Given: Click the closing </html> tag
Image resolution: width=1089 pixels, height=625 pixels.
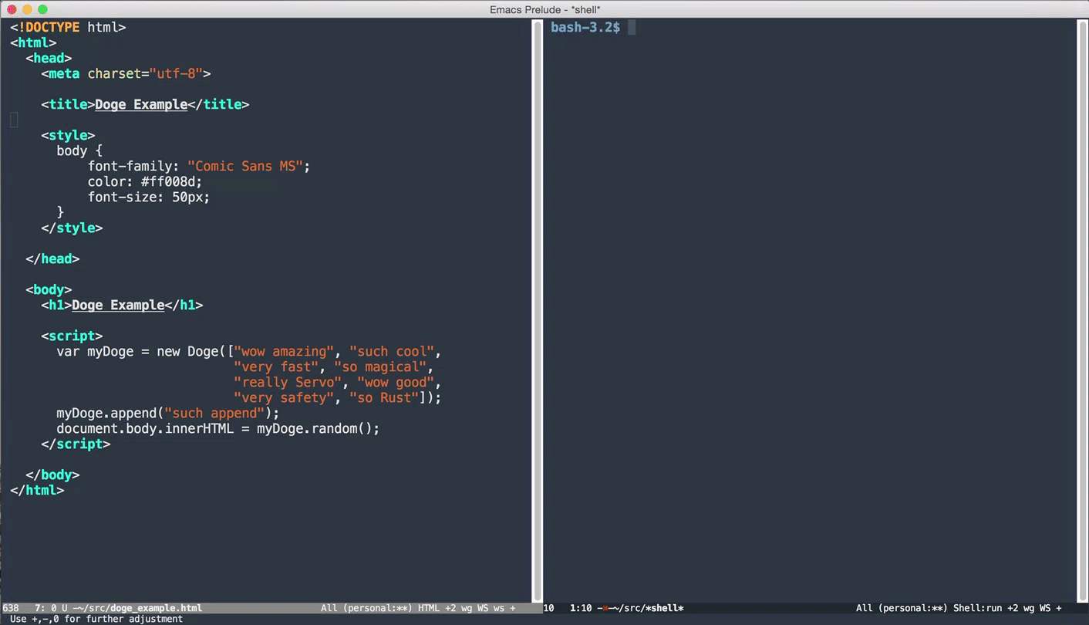Looking at the screenshot, I should click(37, 490).
